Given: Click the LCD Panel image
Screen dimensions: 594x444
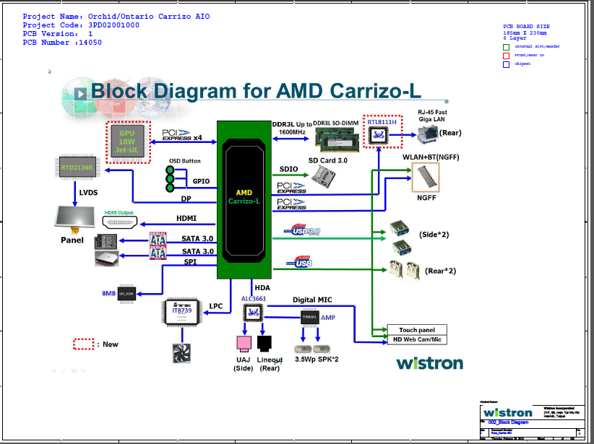Looking at the screenshot, I should 75,220.
